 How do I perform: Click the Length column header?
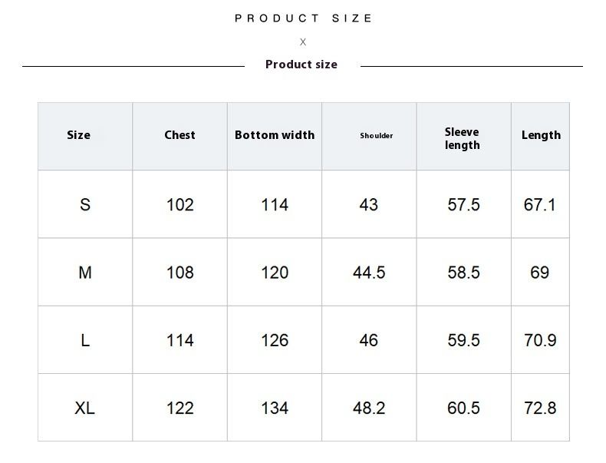tap(541, 135)
